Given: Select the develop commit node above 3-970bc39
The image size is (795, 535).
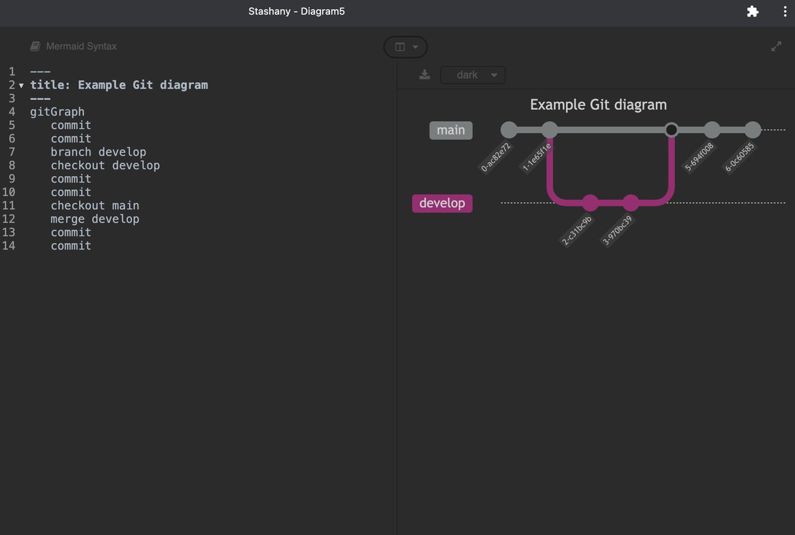Looking at the screenshot, I should [x=631, y=203].
